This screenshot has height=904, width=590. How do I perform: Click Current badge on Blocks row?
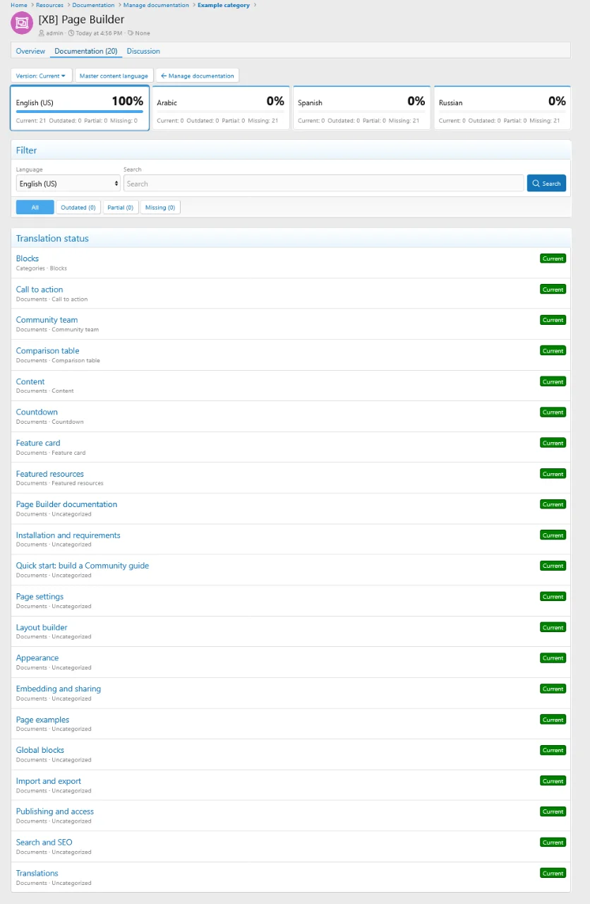pyautogui.click(x=553, y=258)
